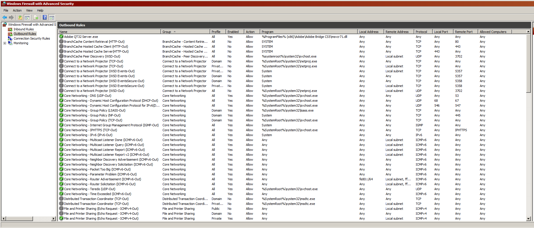Open the File menu
The height and width of the screenshot is (228, 534).
click(6, 10)
